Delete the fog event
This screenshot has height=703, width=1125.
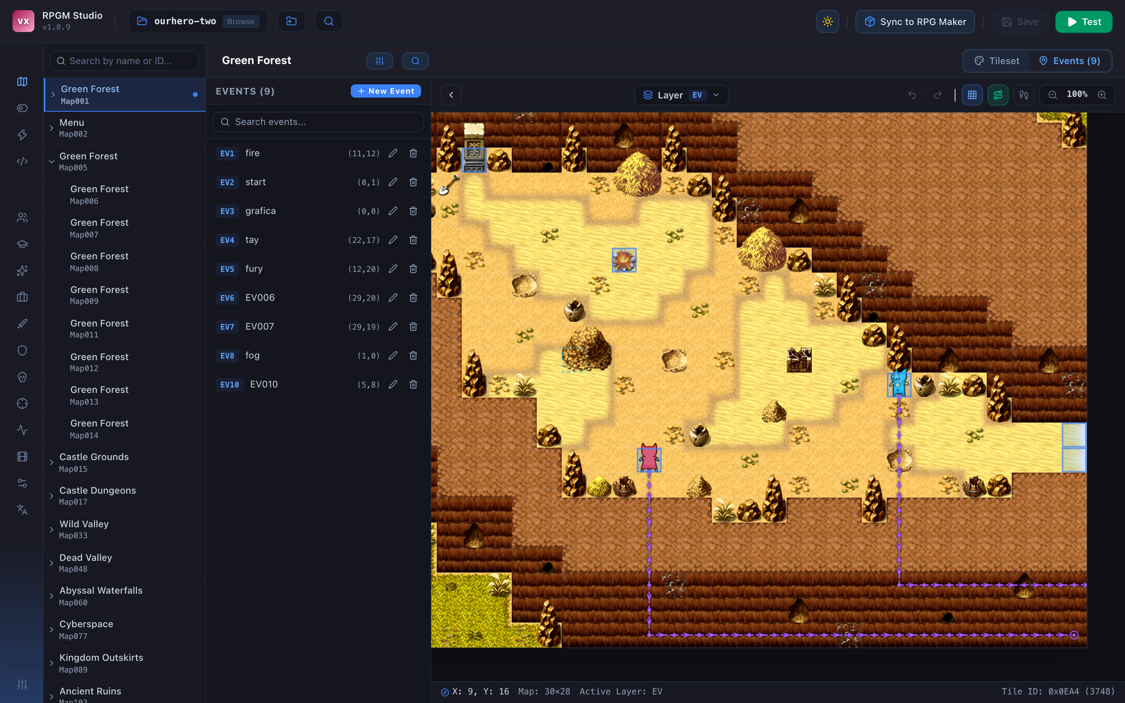[x=413, y=356]
